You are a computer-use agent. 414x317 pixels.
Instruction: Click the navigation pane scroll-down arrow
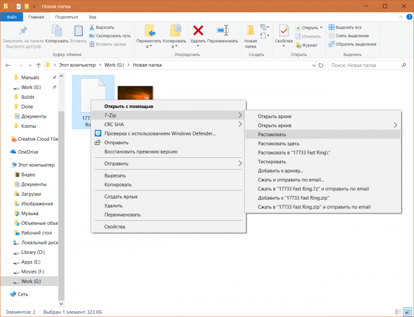(x=61, y=304)
